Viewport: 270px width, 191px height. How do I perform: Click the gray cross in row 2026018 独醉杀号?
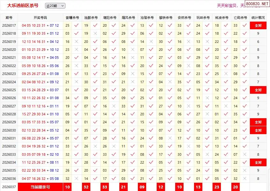[x=95, y=33]
